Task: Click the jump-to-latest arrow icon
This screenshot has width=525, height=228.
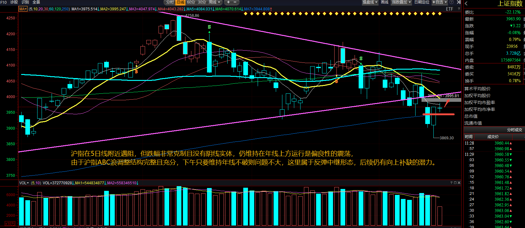Action: click(458, 2)
